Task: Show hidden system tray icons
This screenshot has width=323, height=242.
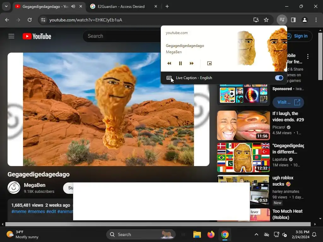Action: coord(256,234)
